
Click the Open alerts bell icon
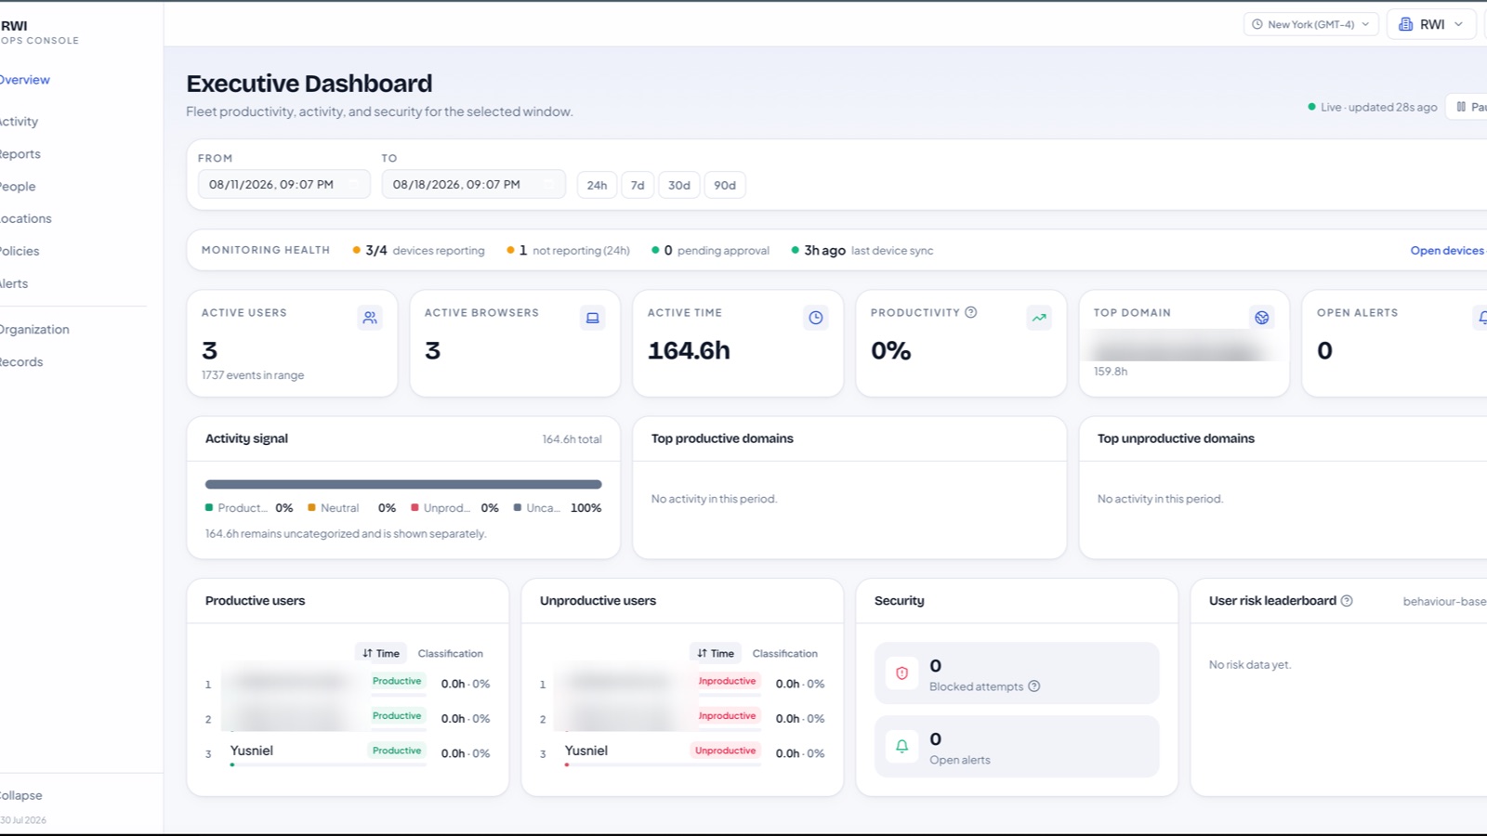(x=901, y=746)
